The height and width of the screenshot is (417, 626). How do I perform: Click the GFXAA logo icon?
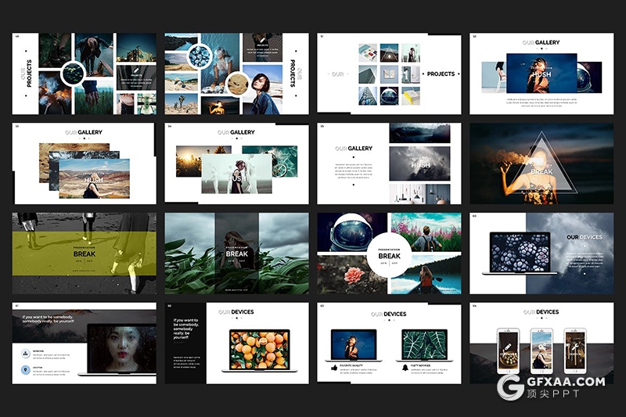pos(512,388)
